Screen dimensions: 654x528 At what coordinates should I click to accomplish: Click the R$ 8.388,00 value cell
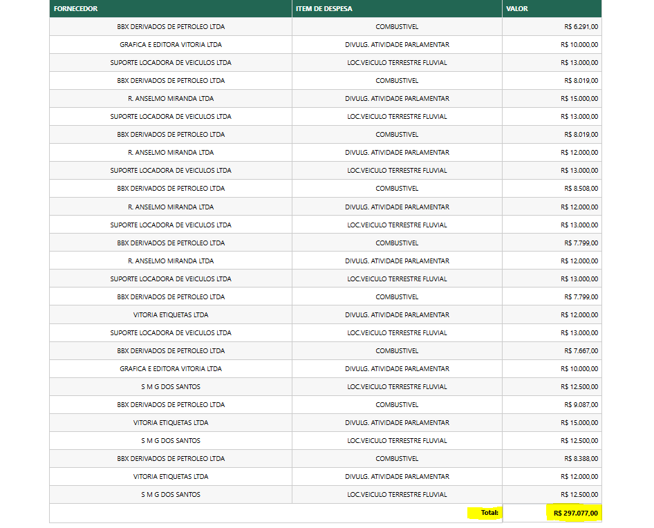click(580, 459)
